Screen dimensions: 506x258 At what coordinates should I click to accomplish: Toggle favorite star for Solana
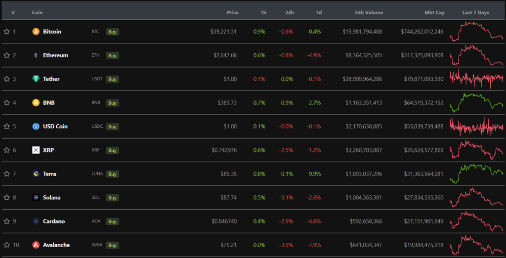(6, 197)
